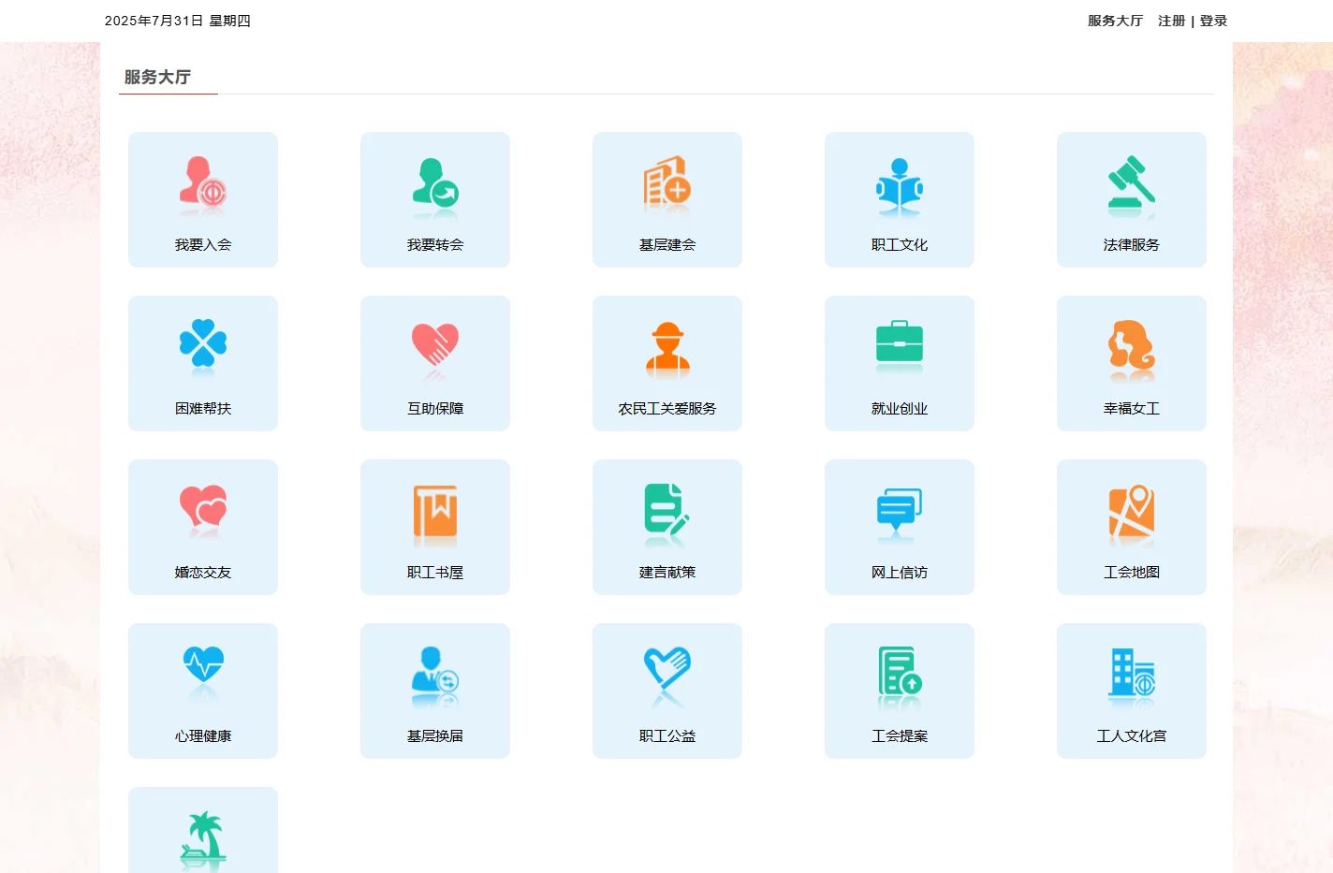Screen dimensions: 1333x873
Task: Click the 心理健康 label text
Action: [x=203, y=735]
